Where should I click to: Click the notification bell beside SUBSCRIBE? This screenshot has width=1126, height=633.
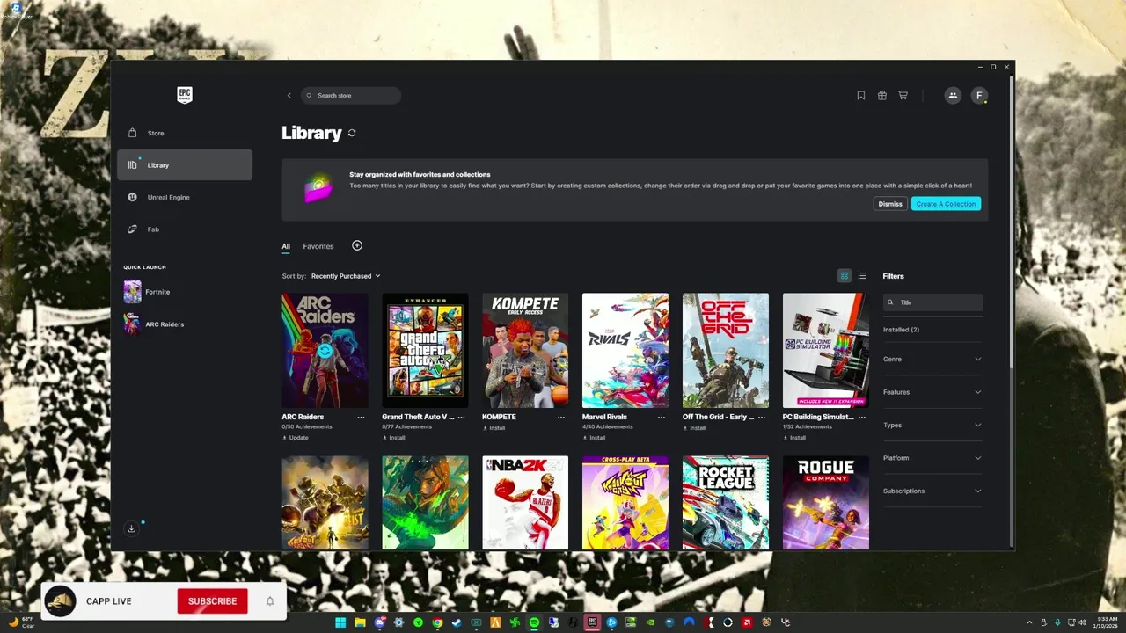(x=270, y=601)
